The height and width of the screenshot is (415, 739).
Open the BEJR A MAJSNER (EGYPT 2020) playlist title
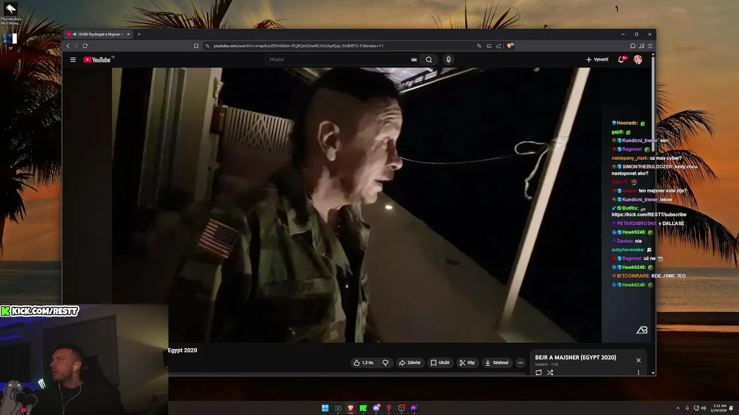[576, 357]
